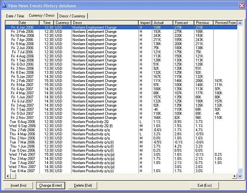247x193 pixels.
Task: Select the Tue 8 Aug 2006 row
Action: [121, 122]
